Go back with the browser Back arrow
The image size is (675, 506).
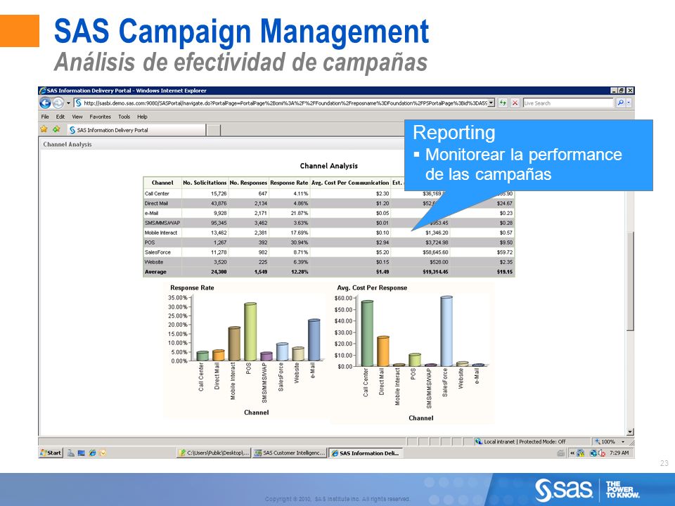coord(45,103)
